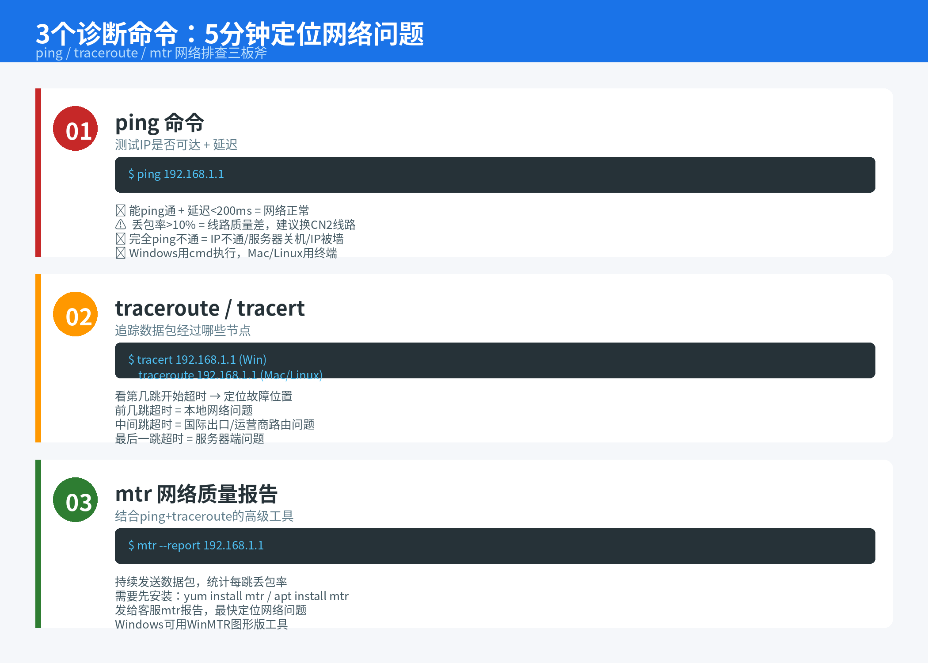The image size is (928, 663).
Task: Click the line Windows用cmd执行，Mac/Linux用终端
Action: tap(233, 253)
